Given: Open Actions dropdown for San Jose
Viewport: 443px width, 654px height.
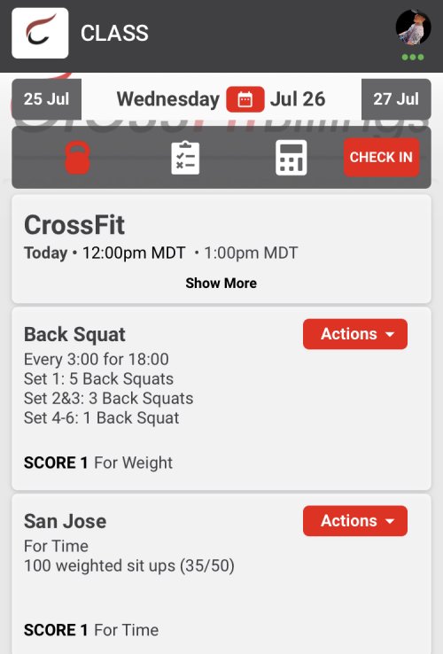Looking at the screenshot, I should tap(355, 521).
